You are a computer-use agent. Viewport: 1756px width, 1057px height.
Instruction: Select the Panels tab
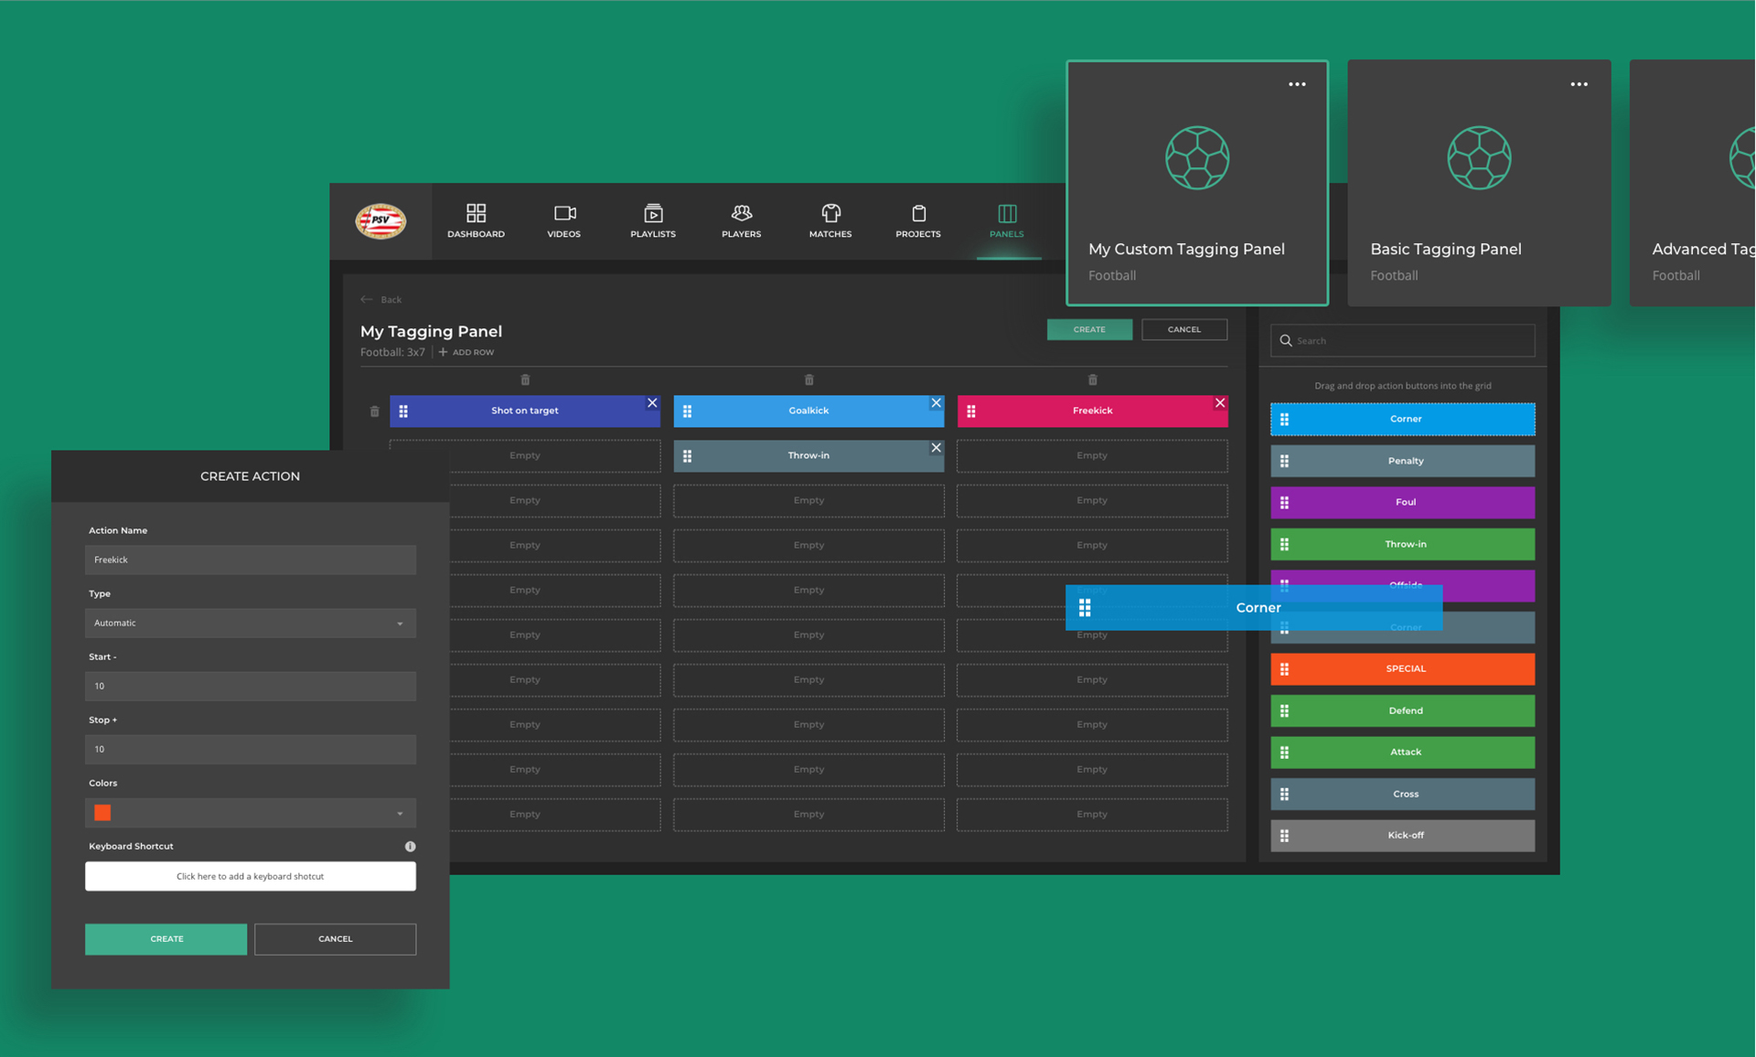coord(1007,220)
